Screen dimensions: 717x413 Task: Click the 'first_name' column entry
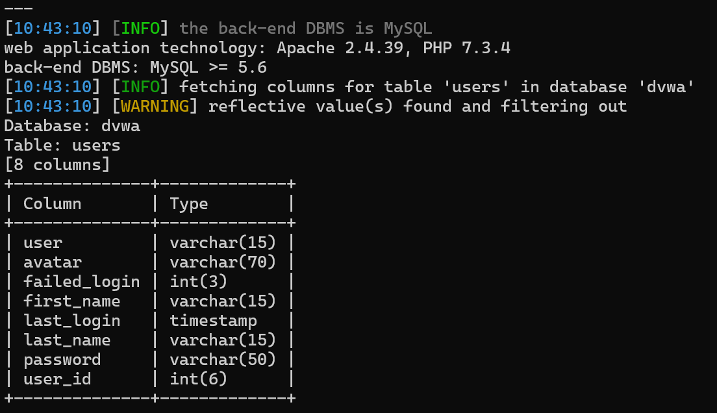click(72, 301)
